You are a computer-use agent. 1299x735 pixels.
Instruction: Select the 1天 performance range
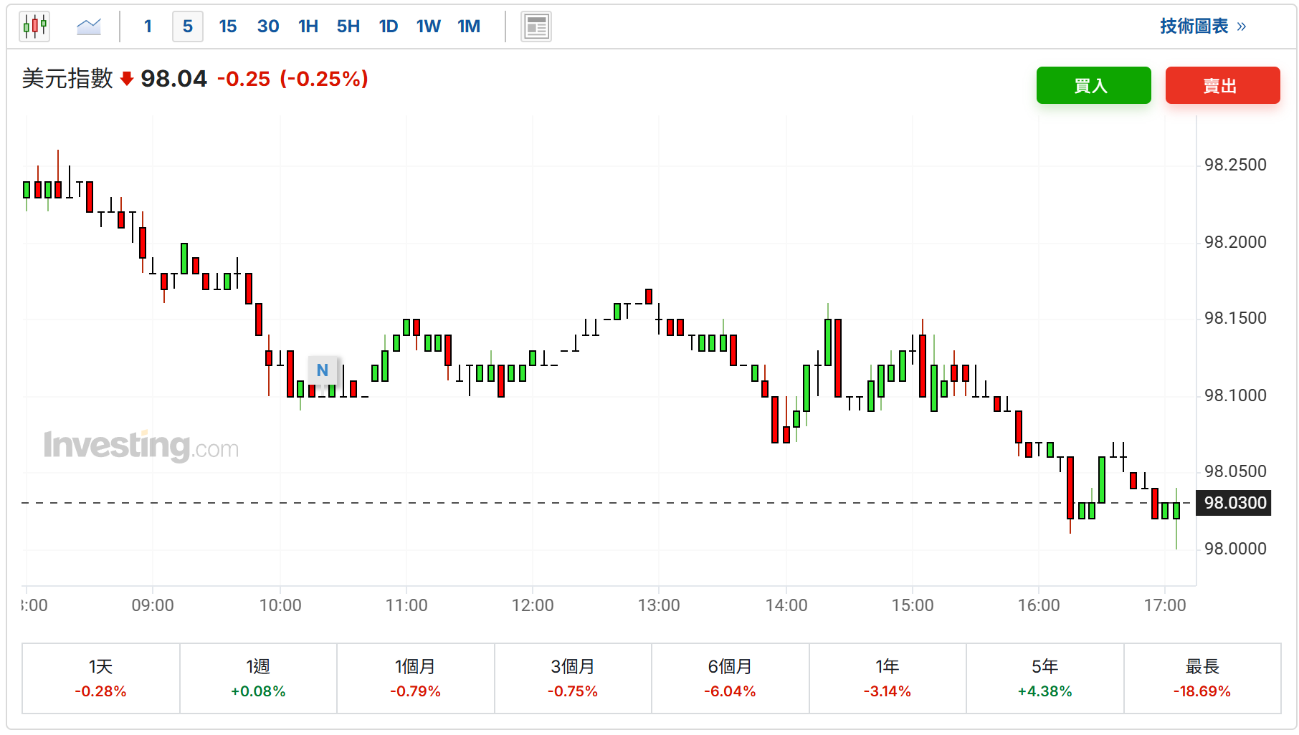pos(101,678)
